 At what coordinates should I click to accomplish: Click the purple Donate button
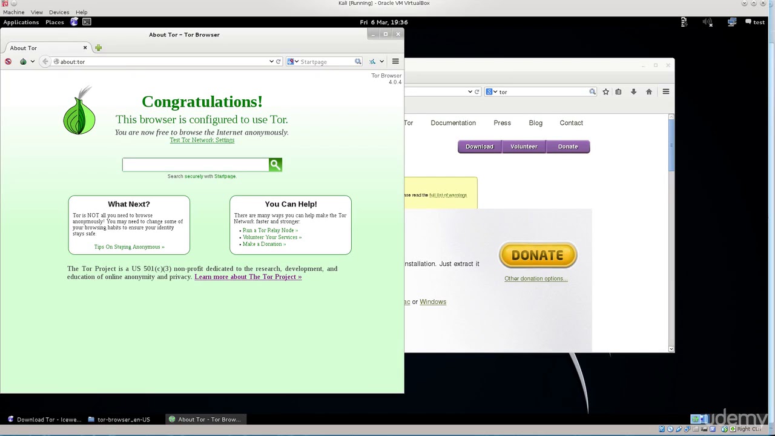point(568,147)
